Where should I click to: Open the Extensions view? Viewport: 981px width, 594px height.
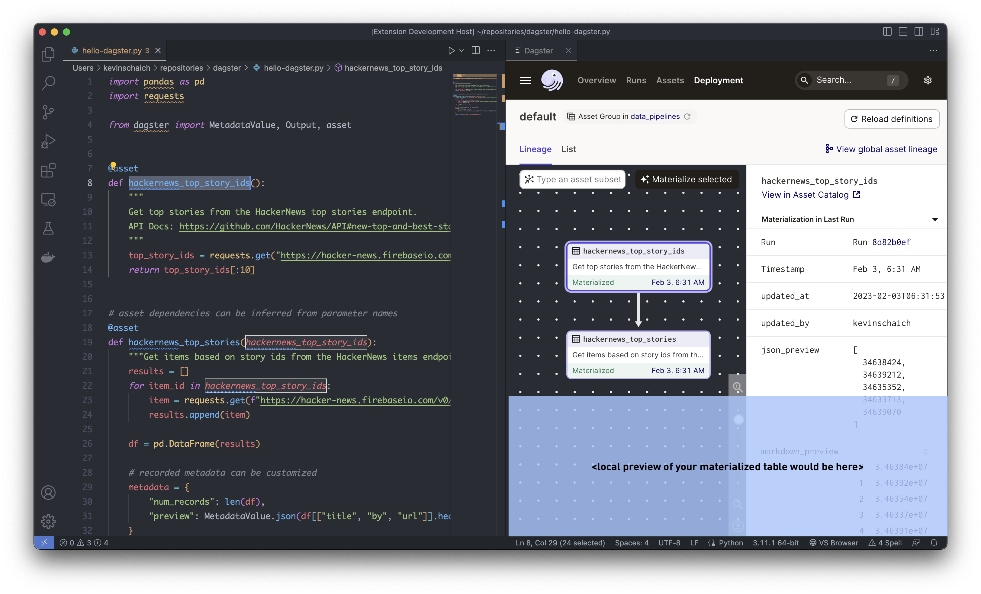(48, 170)
